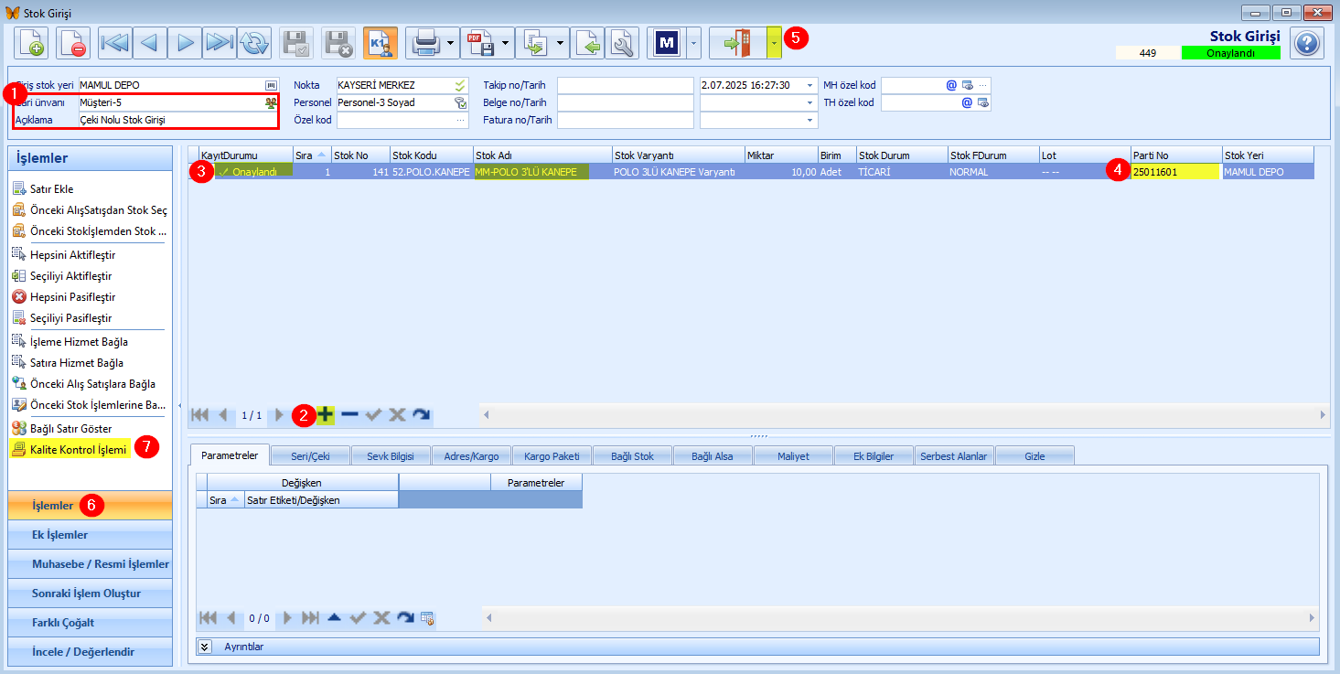Click the new record icon with green plus
The image size is (1340, 674).
(x=31, y=43)
